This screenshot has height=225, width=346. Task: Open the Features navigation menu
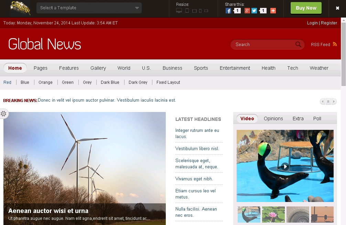click(x=69, y=68)
